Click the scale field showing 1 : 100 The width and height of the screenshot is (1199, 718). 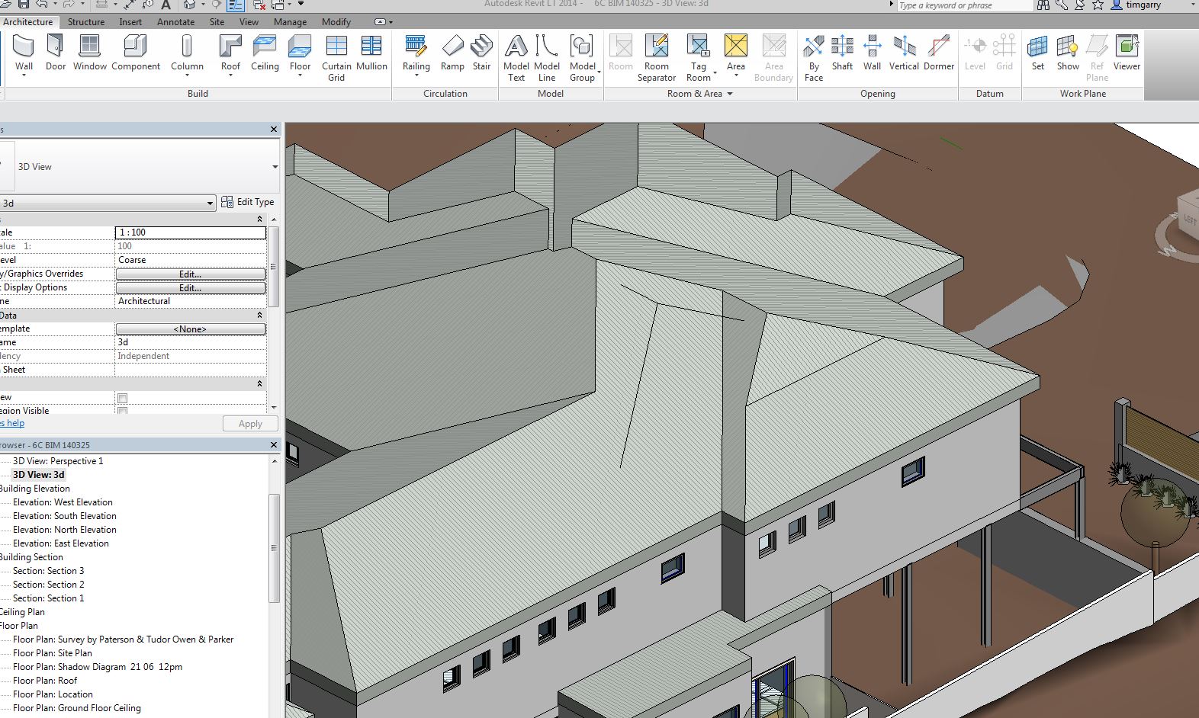coord(190,232)
